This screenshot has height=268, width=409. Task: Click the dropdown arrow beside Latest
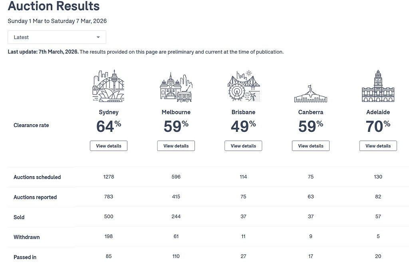[98, 37]
